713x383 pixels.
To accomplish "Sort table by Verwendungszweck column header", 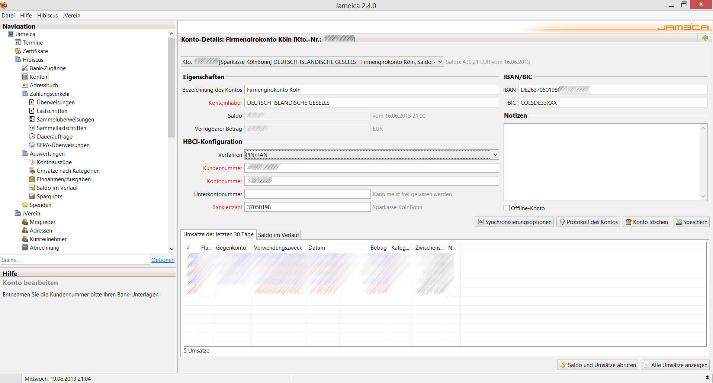I will tap(279, 247).
